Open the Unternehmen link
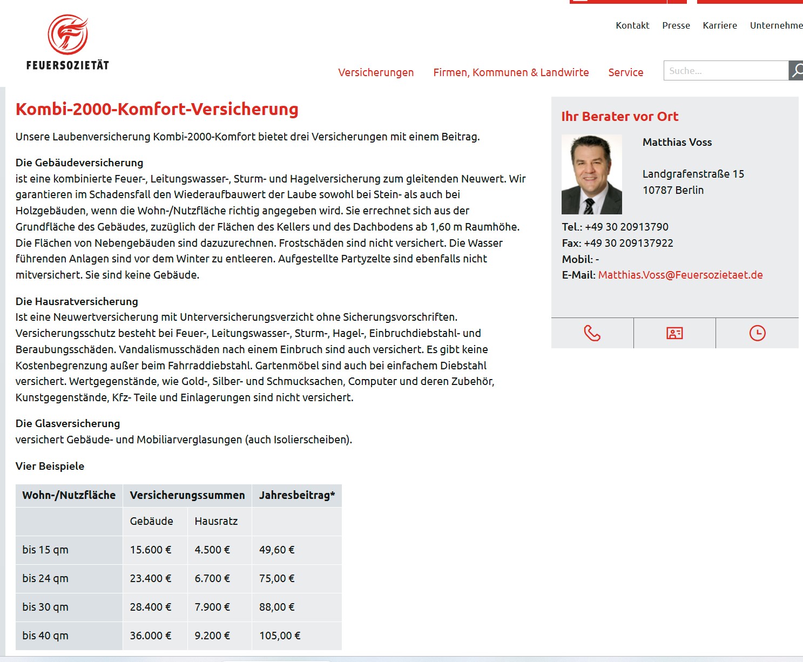This screenshot has width=803, height=662. [777, 25]
